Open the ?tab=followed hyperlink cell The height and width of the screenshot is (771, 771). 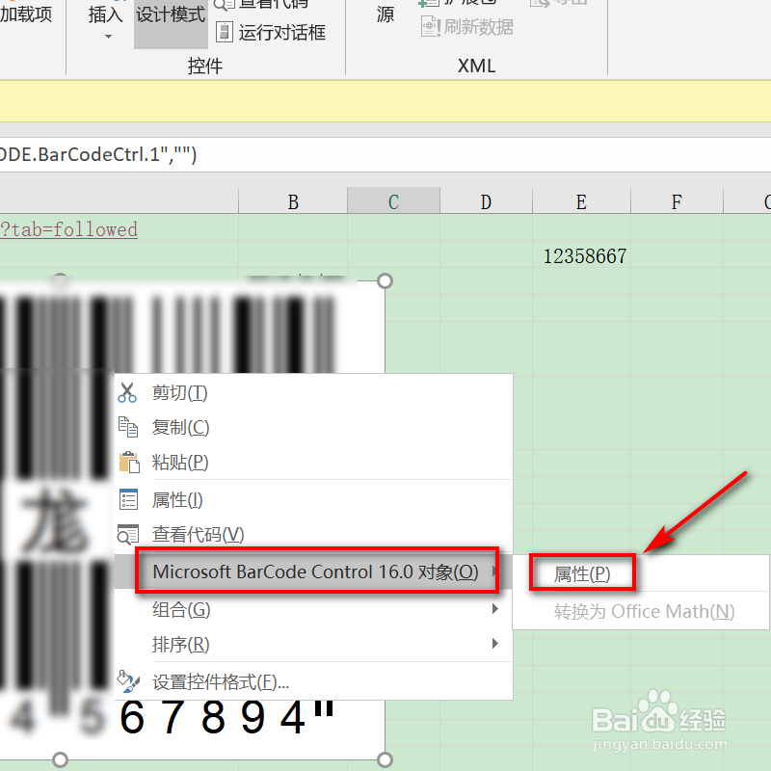pyautogui.click(x=68, y=229)
